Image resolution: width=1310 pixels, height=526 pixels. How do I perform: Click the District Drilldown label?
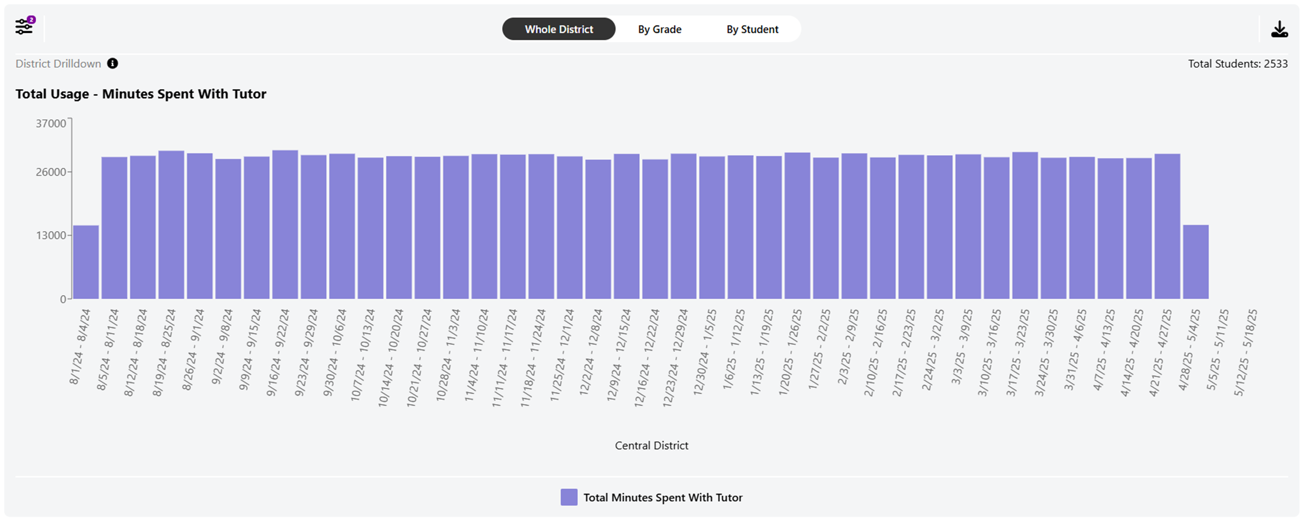[58, 64]
